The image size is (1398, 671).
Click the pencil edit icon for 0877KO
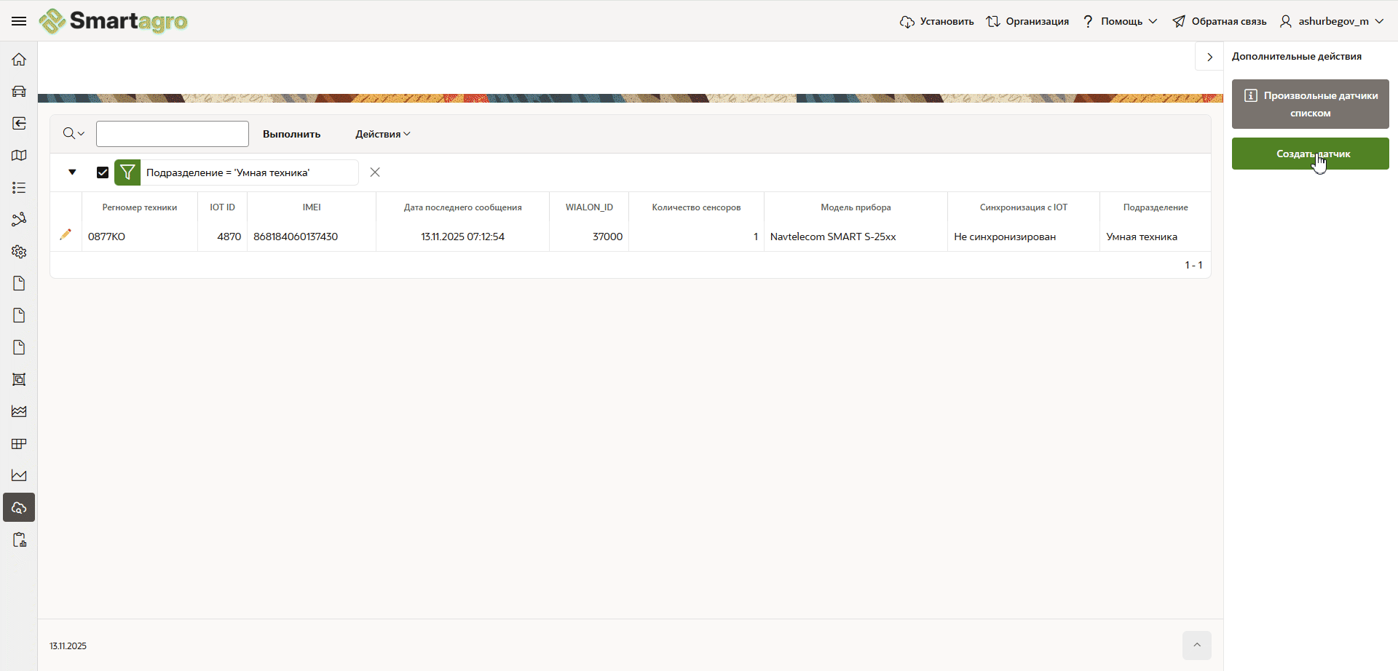[x=66, y=234]
